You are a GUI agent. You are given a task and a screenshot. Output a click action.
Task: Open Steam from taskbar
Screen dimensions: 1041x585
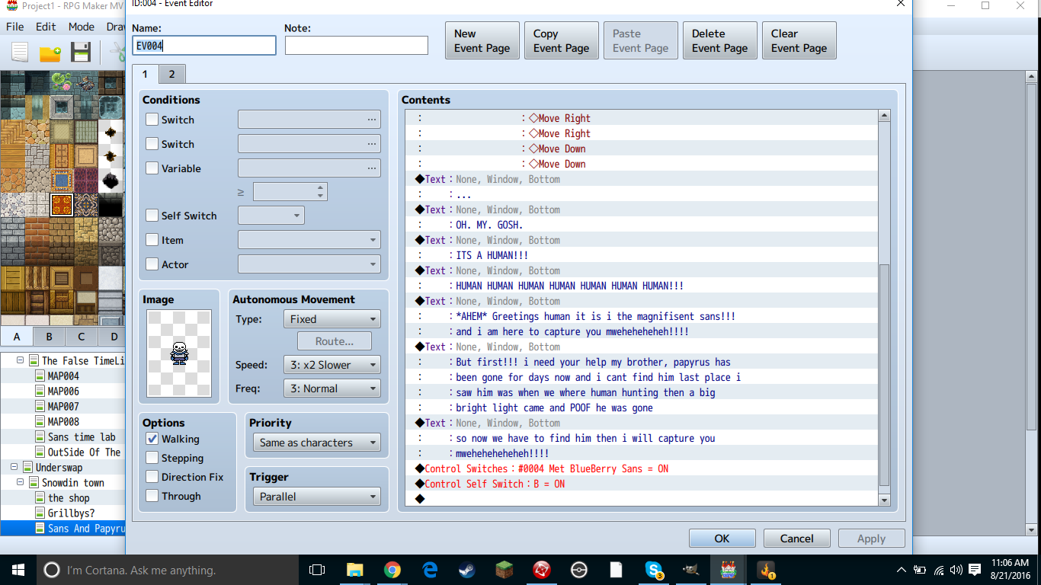click(466, 570)
